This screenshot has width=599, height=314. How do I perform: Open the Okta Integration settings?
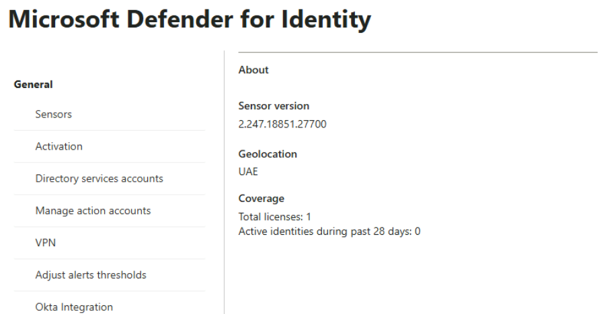tap(74, 307)
